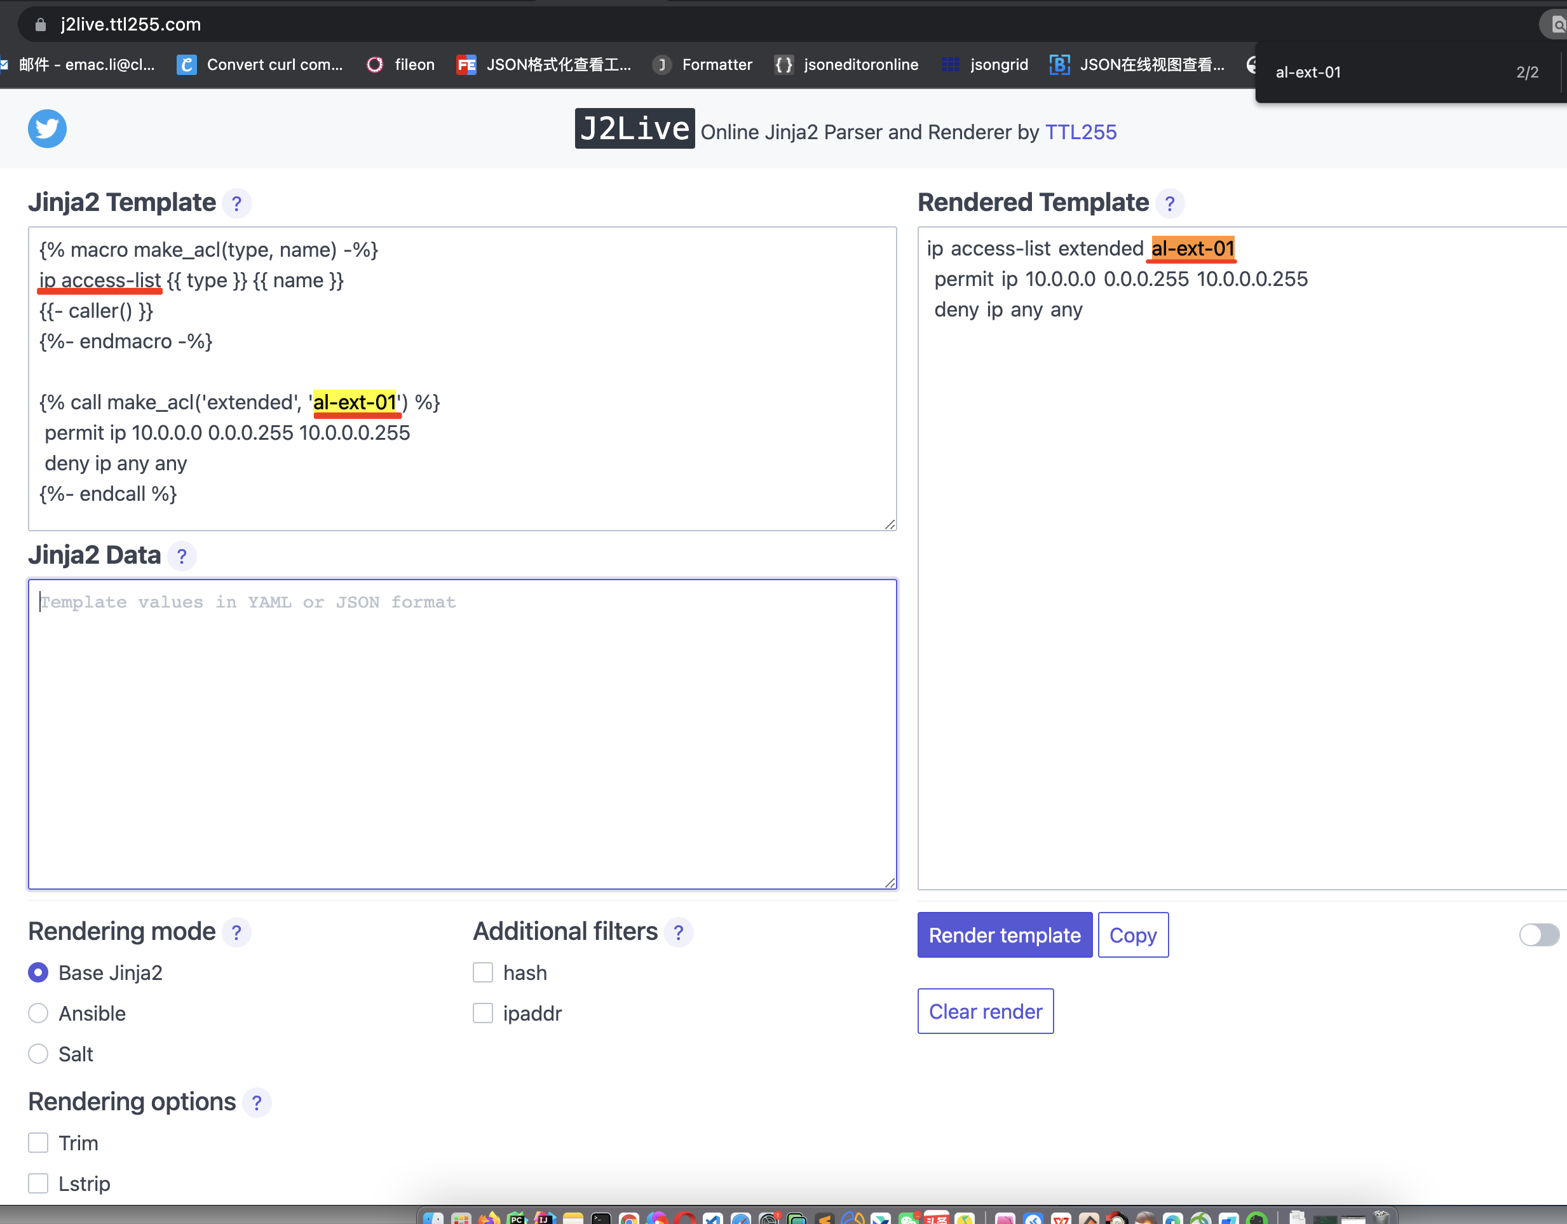The image size is (1567, 1224).
Task: Click Additional filters help icon
Action: point(678,932)
